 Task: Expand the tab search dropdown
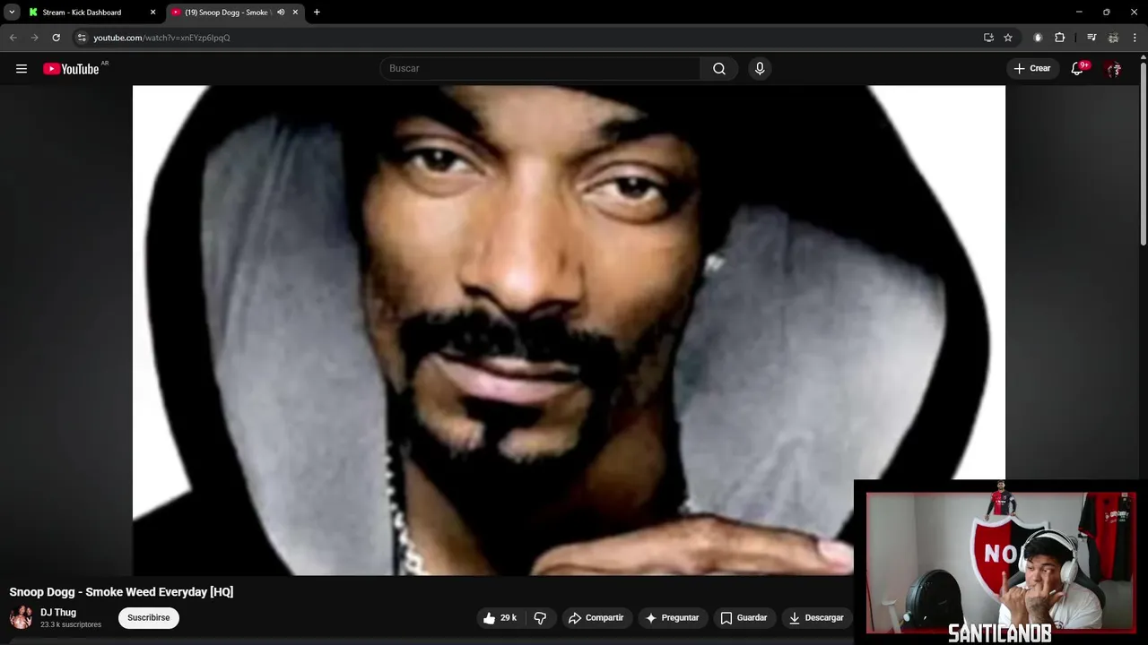(12, 13)
